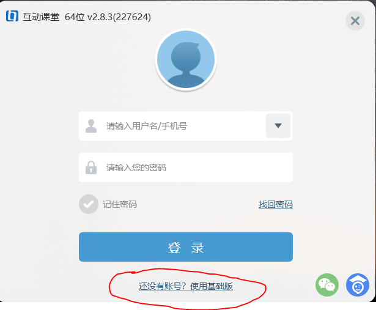
Task: Click the 互动课堂 window title text
Action: point(41,17)
